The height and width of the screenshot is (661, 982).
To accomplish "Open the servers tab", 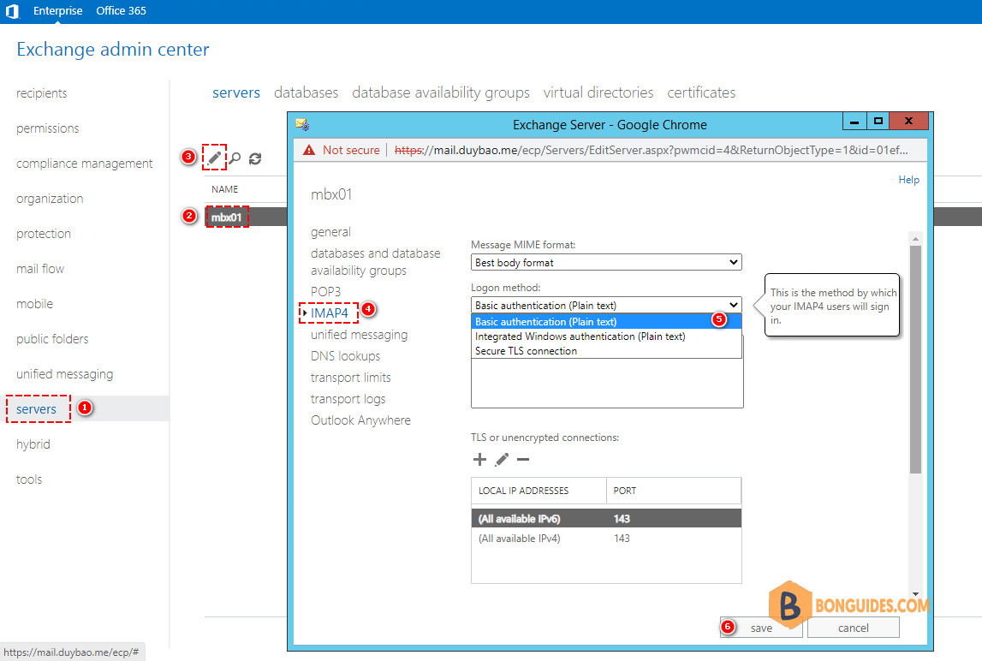I will click(x=236, y=92).
